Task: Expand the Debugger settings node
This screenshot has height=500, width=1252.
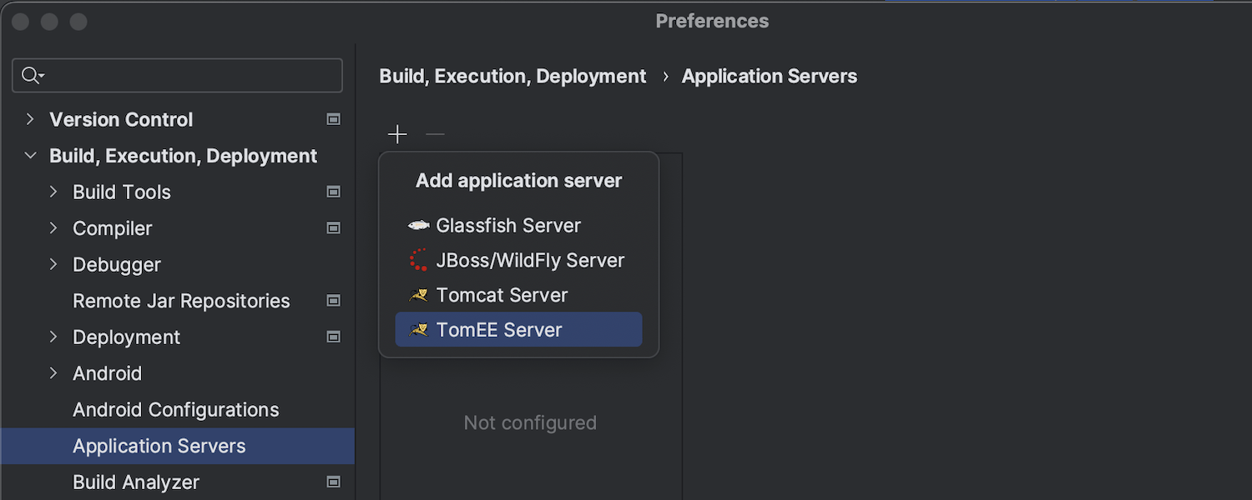Action: point(53,264)
